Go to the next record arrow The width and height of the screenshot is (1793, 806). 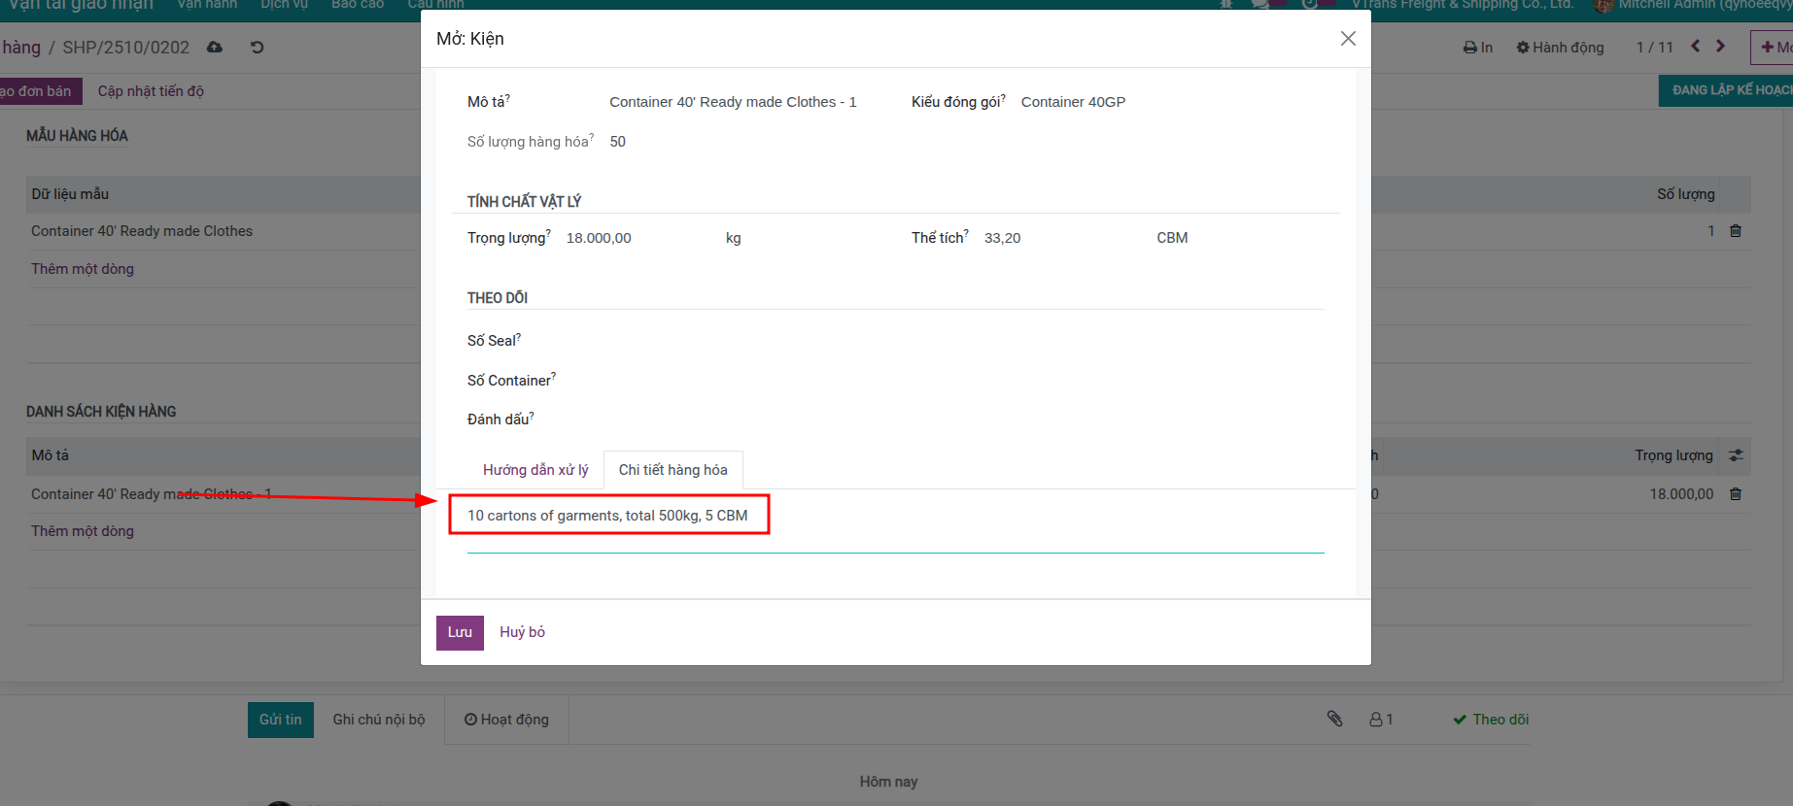(1720, 47)
